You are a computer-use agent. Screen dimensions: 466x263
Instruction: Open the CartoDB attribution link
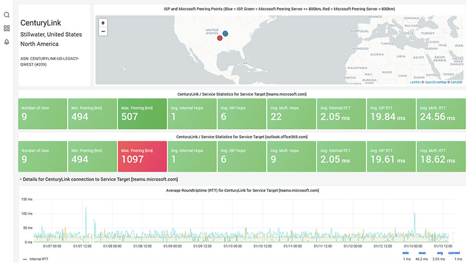pos(456,82)
